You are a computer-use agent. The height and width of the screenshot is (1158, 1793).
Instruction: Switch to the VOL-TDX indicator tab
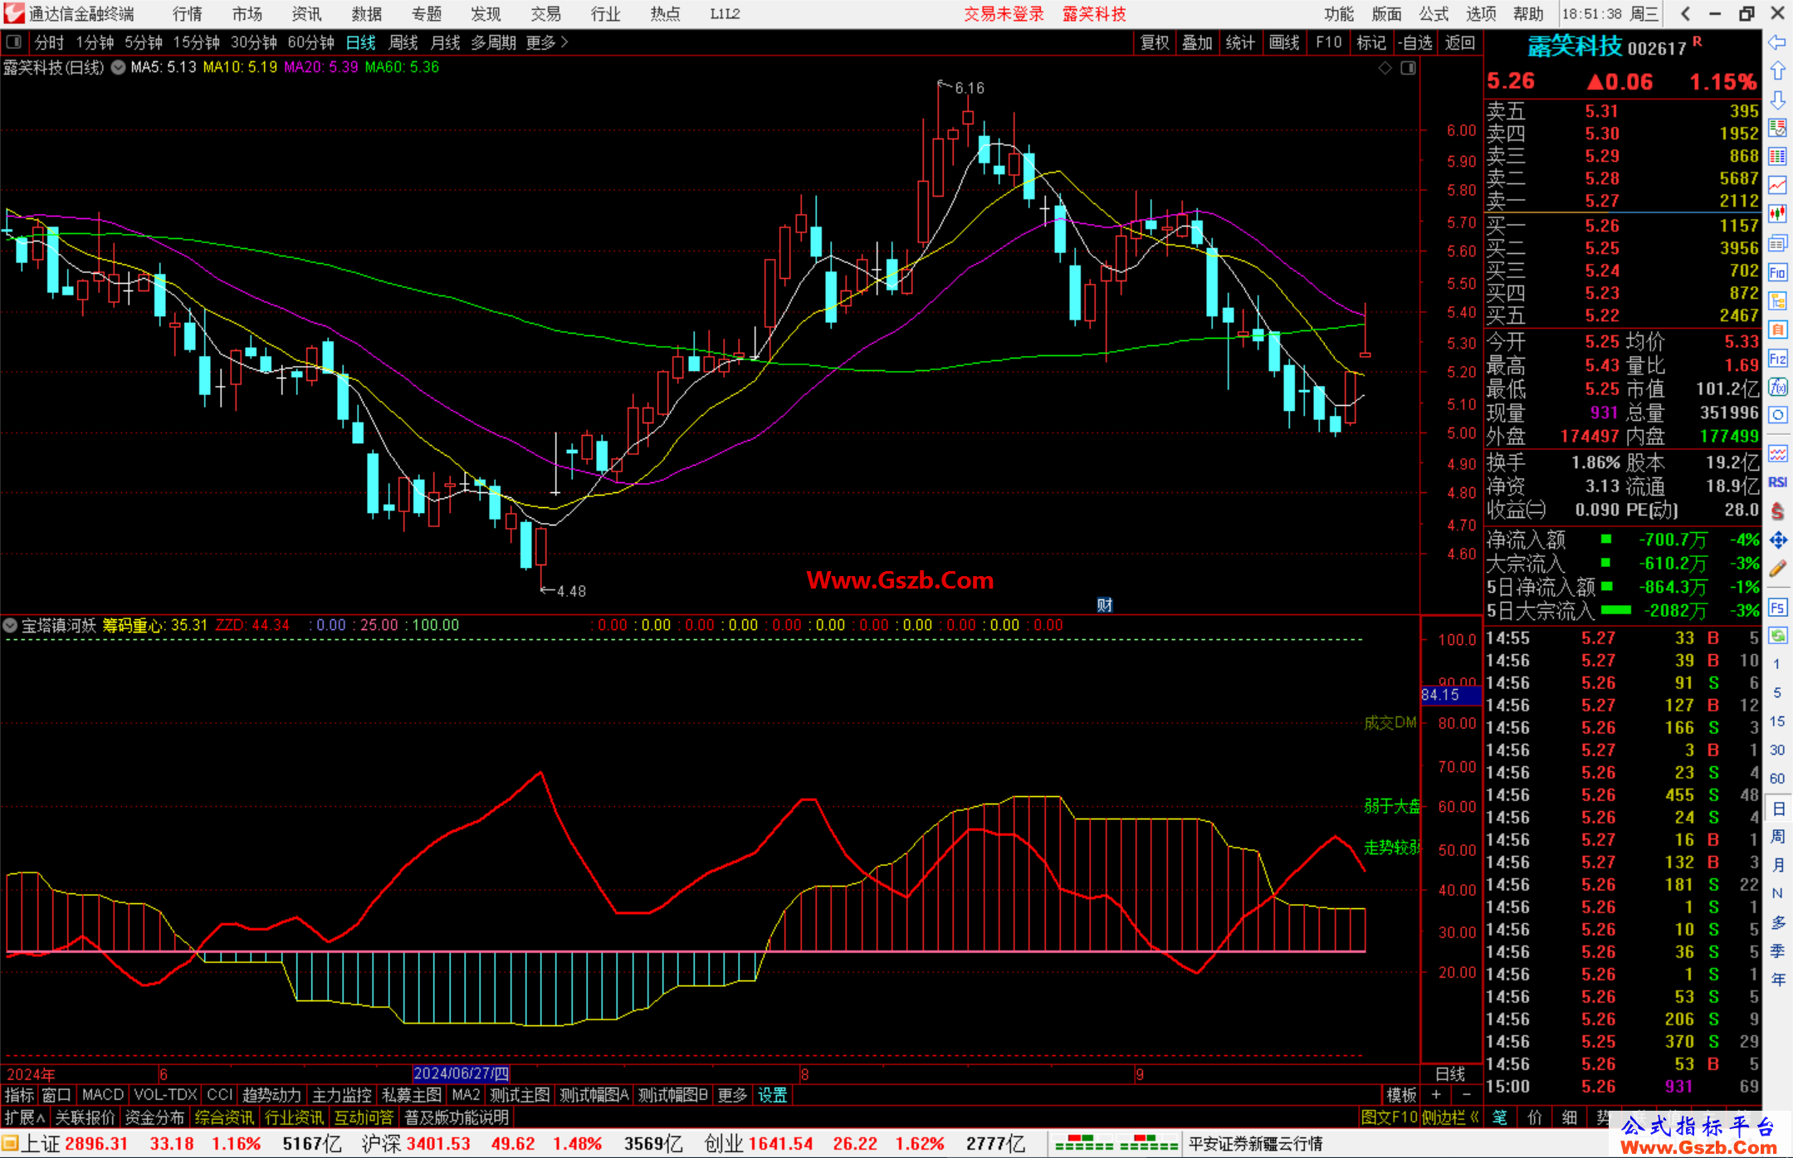coord(166,1095)
